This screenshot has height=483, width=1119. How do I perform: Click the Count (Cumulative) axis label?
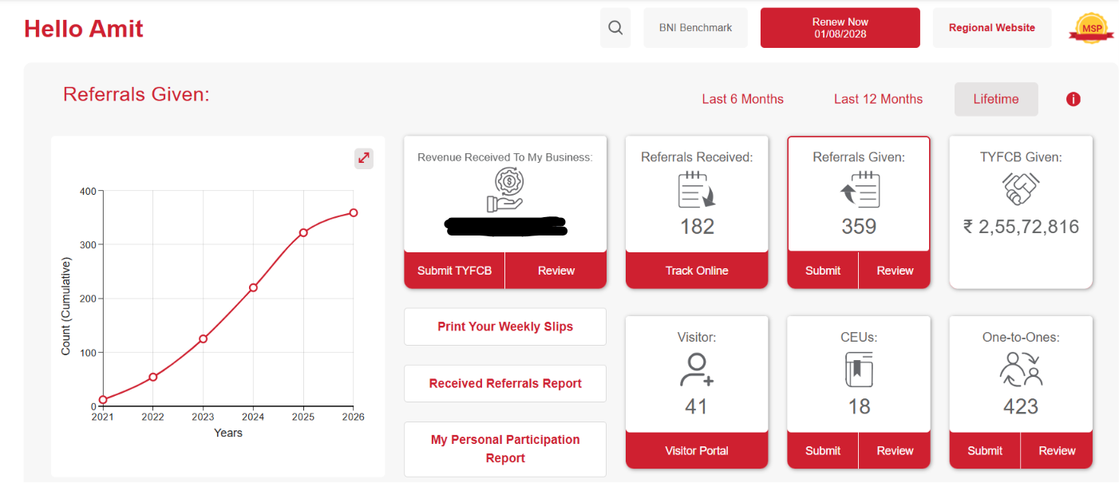66,307
